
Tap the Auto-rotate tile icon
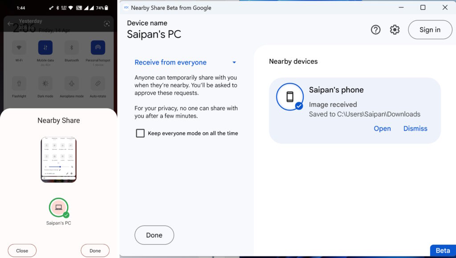98,83
